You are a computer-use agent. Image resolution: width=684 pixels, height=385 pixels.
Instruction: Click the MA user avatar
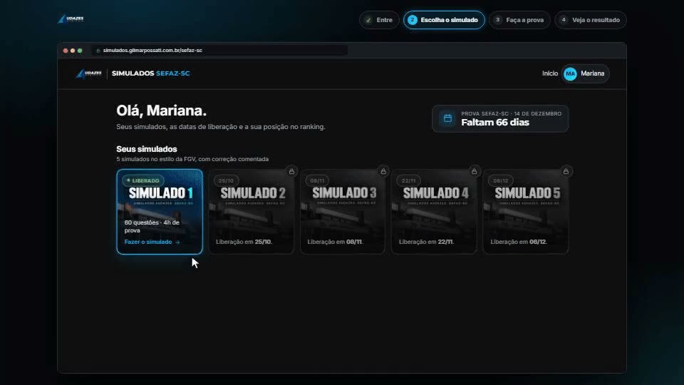pos(570,73)
